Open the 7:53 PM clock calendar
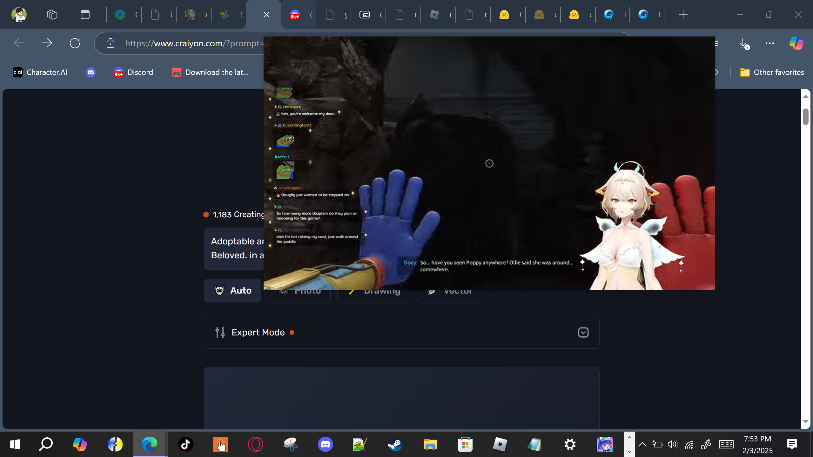 click(758, 444)
